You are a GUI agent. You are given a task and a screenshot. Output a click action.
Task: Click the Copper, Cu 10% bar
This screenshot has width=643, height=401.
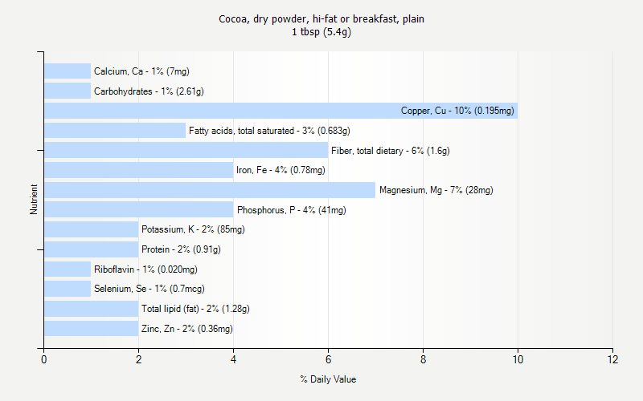(x=281, y=111)
